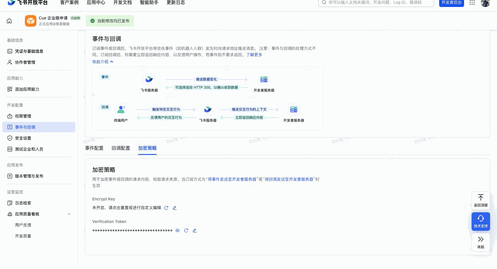This screenshot has height=269, width=497.
Task: Reset the Verification Token
Action: click(186, 230)
